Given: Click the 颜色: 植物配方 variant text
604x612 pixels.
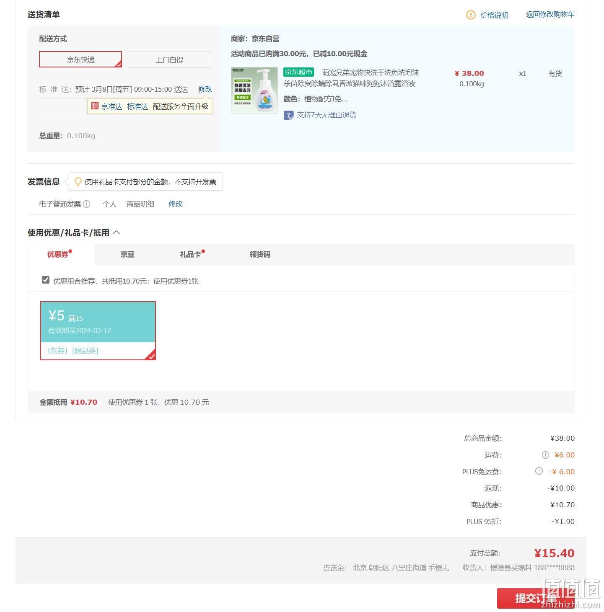Looking at the screenshot, I should [x=315, y=99].
